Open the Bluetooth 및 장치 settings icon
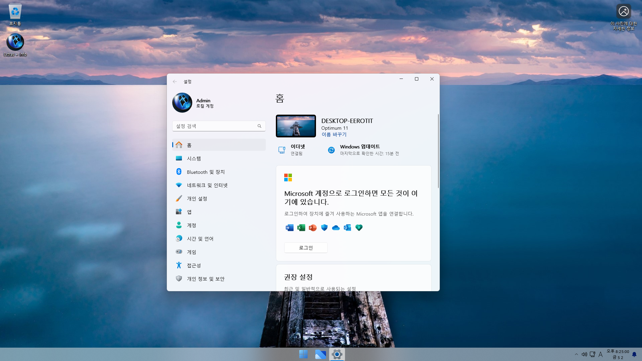The width and height of the screenshot is (642, 361). point(179,172)
